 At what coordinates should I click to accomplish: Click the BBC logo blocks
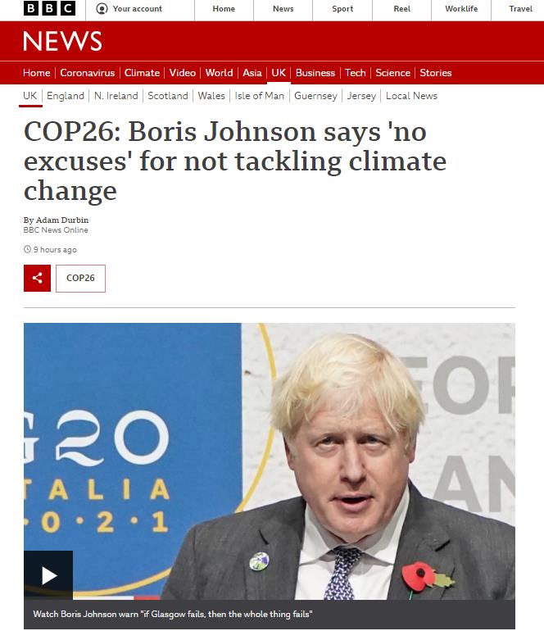point(49,8)
